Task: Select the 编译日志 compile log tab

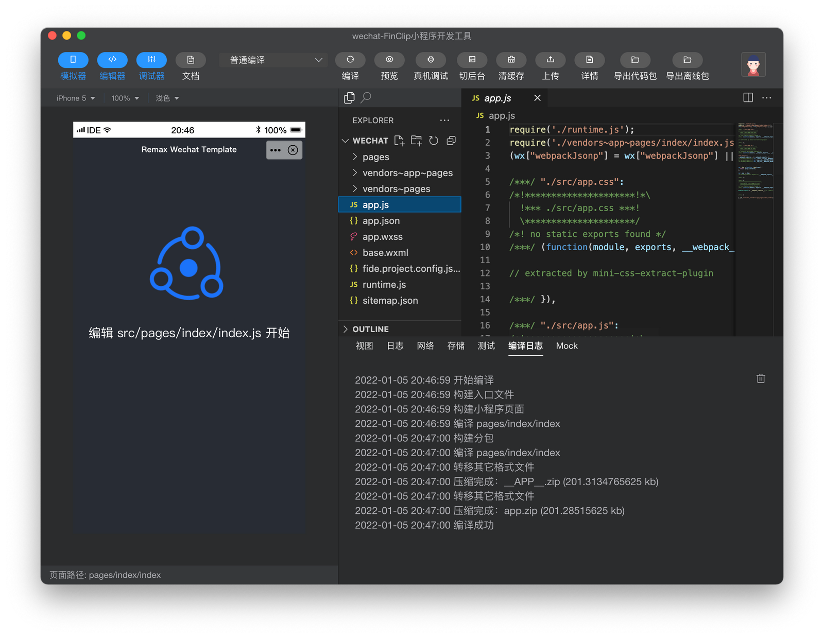Action: (525, 346)
